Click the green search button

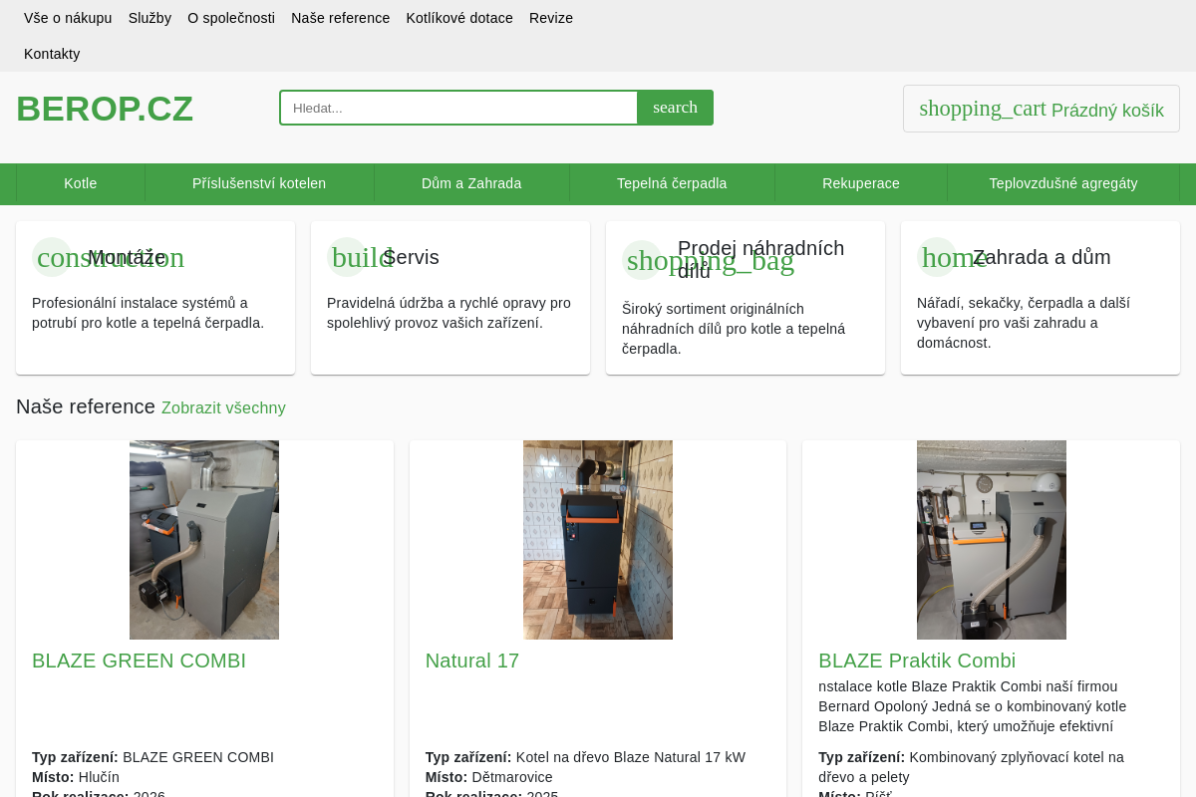click(676, 108)
